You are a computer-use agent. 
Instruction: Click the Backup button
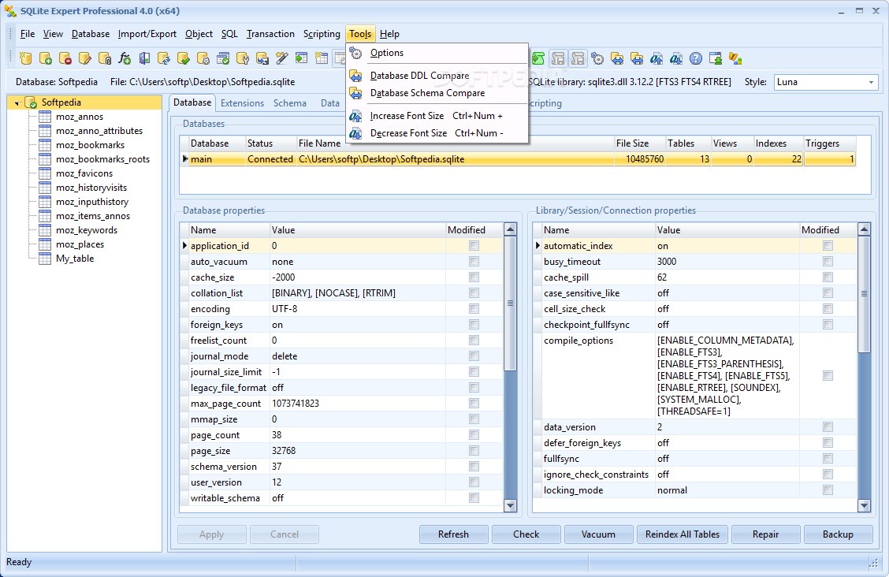(838, 534)
